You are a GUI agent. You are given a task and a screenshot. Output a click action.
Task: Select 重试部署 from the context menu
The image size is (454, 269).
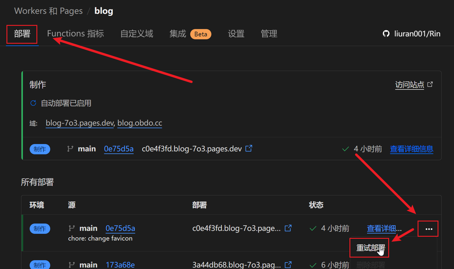[369, 248]
